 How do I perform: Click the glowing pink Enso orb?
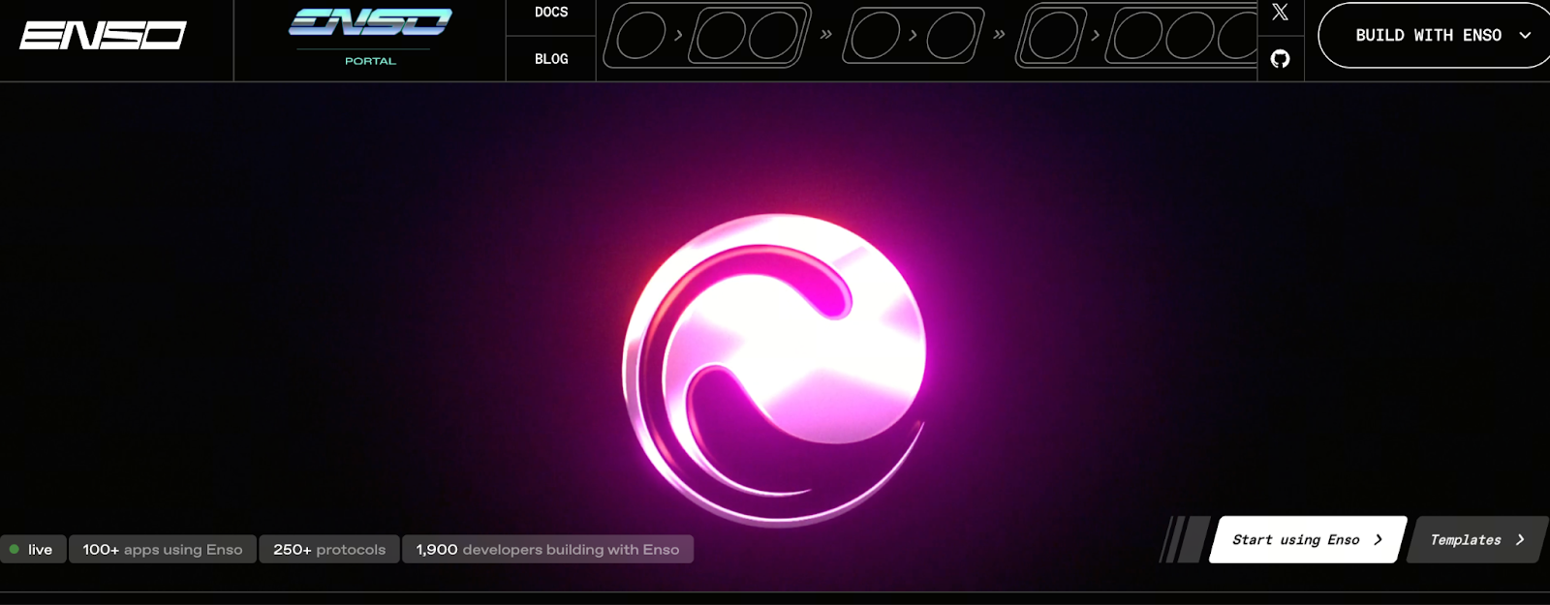[x=774, y=370]
